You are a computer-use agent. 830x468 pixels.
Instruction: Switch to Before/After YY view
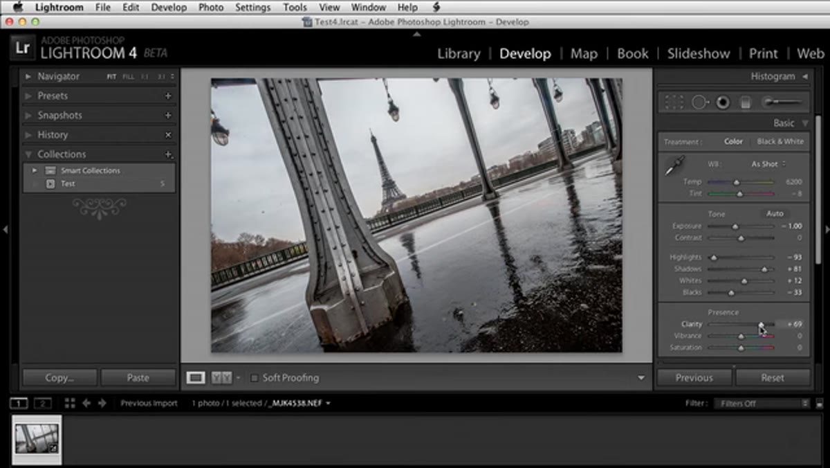(221, 378)
